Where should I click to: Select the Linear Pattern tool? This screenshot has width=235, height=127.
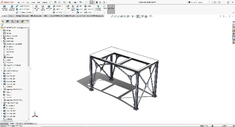click(73, 7)
